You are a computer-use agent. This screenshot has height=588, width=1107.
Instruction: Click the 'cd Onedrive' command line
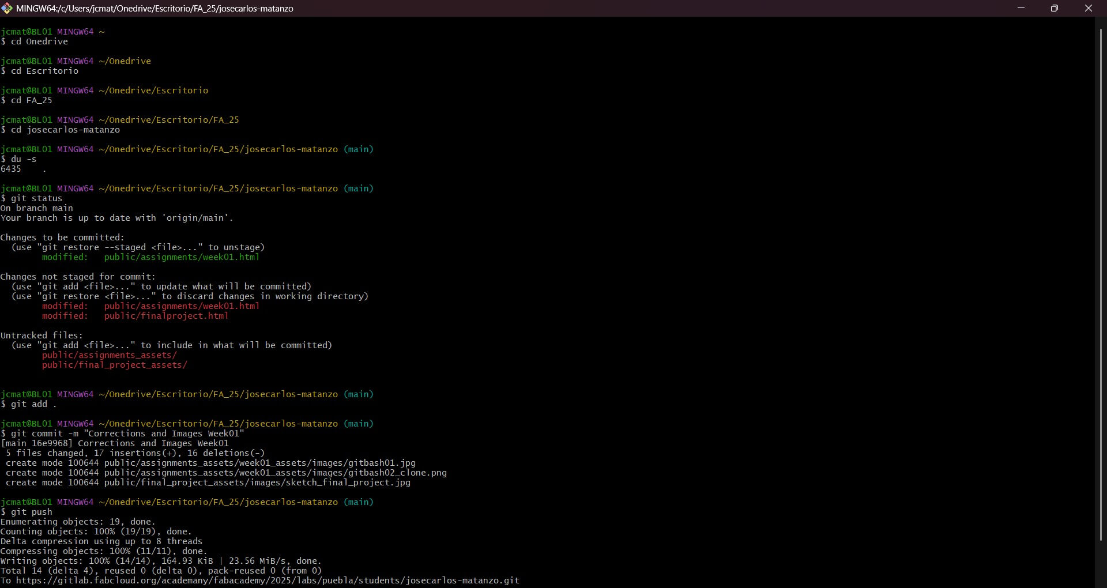pyautogui.click(x=35, y=42)
